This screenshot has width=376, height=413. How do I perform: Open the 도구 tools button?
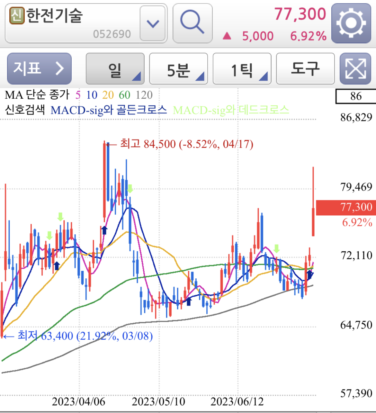305,68
